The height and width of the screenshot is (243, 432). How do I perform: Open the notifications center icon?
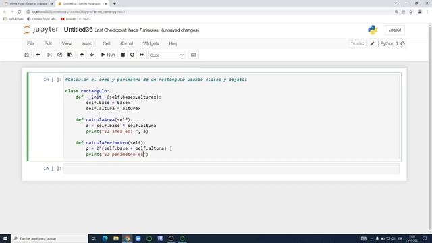click(x=425, y=238)
